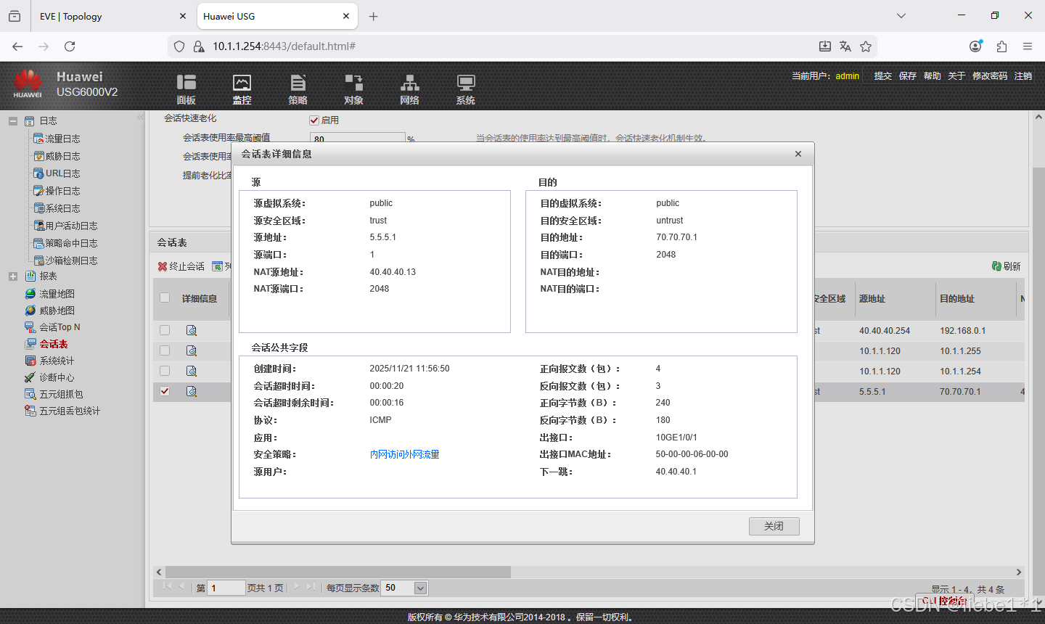Image resolution: width=1045 pixels, height=624 pixels.
Task: Click the page number input field
Action: click(x=226, y=588)
